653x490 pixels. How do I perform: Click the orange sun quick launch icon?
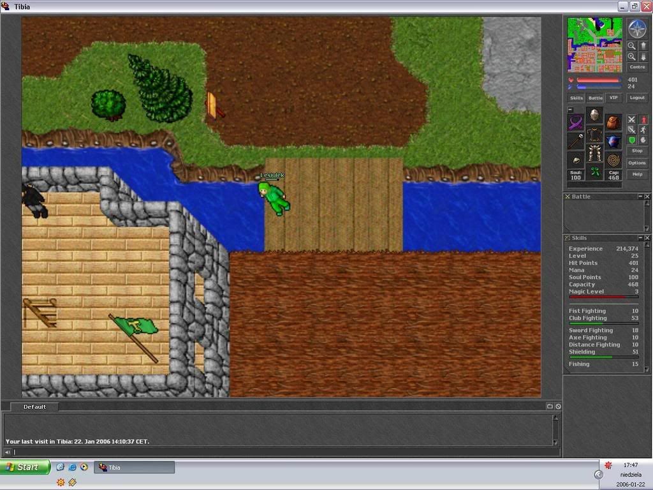61,482
